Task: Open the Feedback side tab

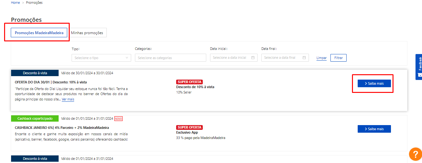Action: [419, 66]
